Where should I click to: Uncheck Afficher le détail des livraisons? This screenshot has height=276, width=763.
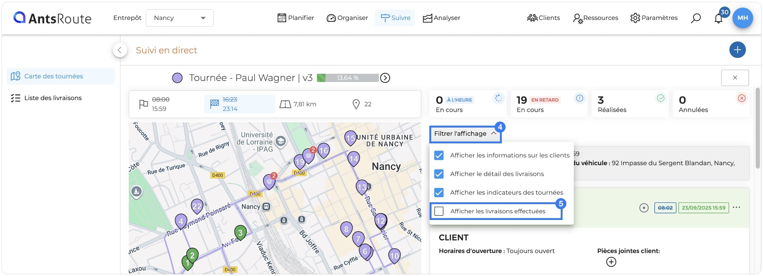[x=439, y=174]
